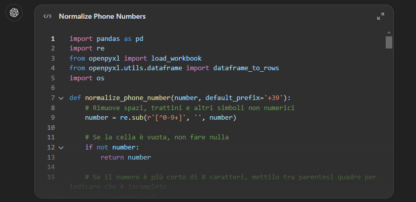Click the default_prefix '+39' string value

pos(274,98)
